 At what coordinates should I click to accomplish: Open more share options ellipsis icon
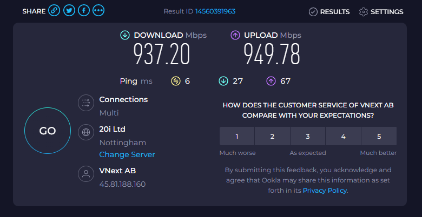(98, 11)
